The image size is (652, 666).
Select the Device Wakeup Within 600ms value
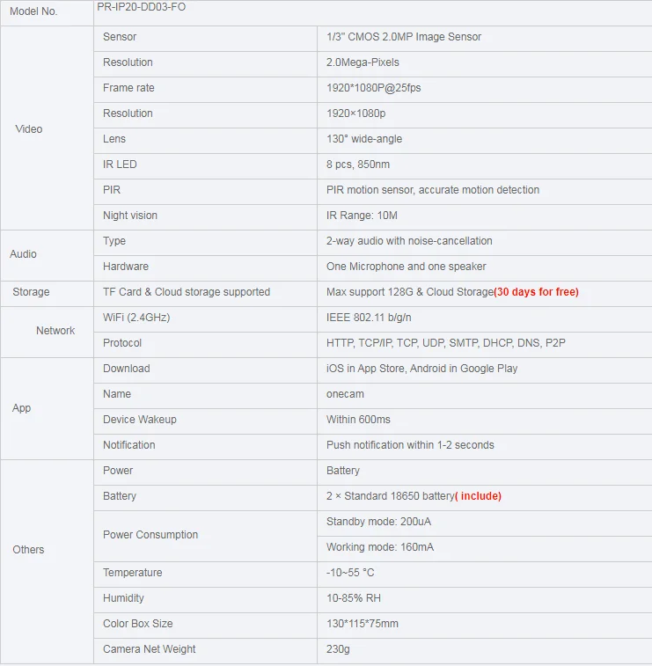[358, 420]
